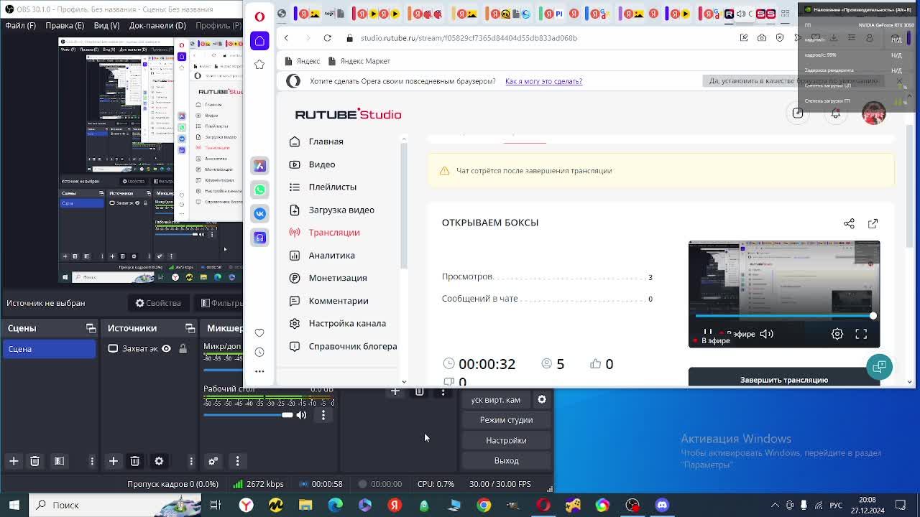Open player quality settings gear
The width and height of the screenshot is (920, 517).
click(837, 334)
